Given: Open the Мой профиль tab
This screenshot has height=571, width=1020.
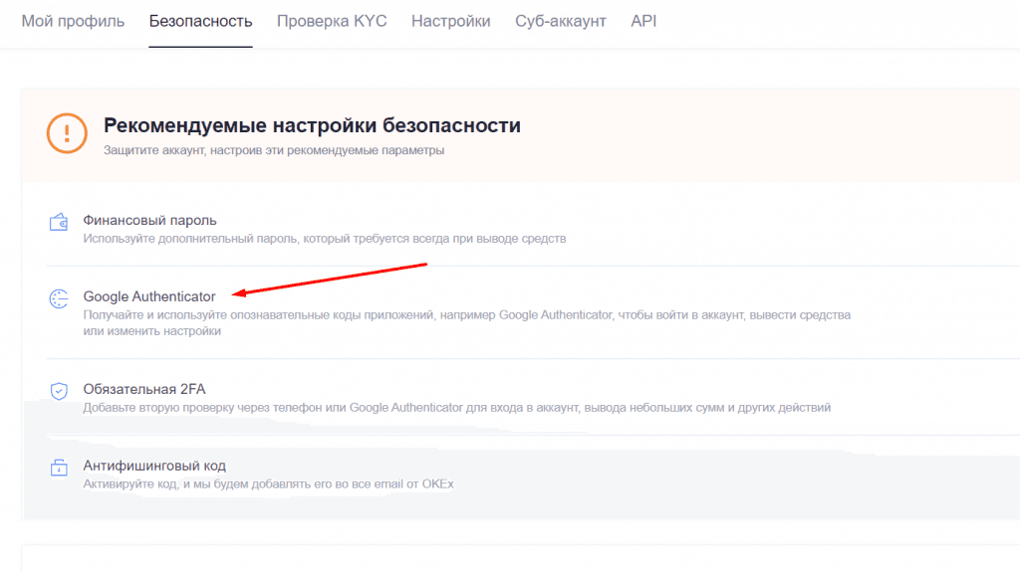Looking at the screenshot, I should coord(73,22).
